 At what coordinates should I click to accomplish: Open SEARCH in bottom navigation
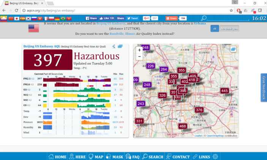pyautogui.click(x=153, y=157)
